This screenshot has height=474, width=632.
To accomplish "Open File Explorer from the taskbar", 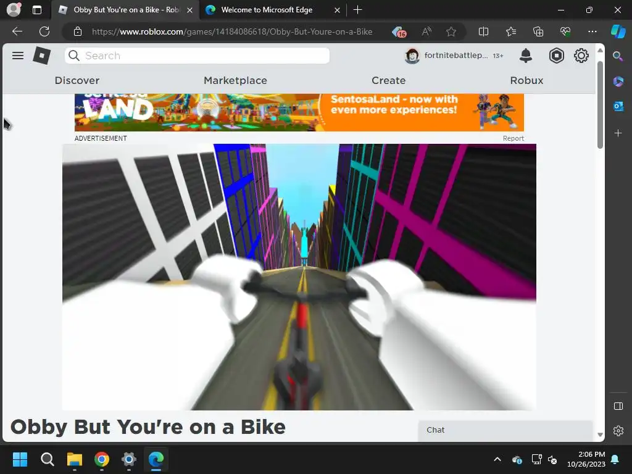I will pos(74,459).
